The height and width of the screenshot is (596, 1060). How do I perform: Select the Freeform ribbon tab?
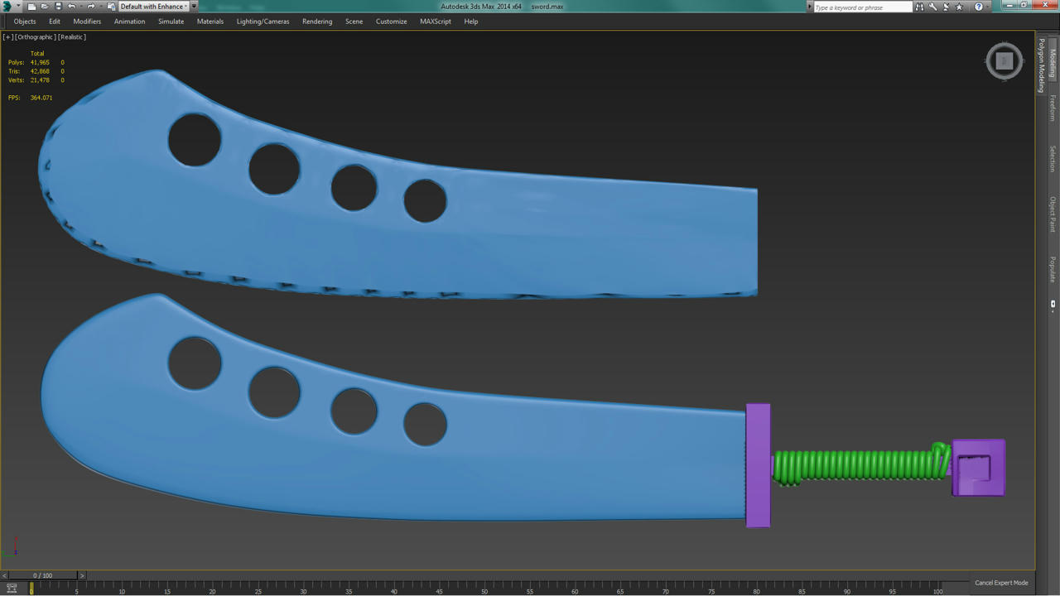tap(1053, 108)
